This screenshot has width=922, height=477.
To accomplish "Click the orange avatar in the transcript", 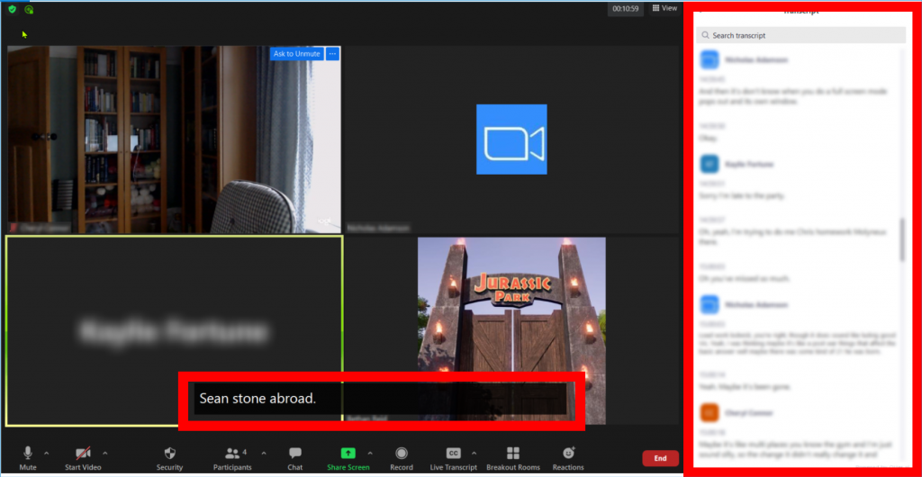I will pos(710,412).
